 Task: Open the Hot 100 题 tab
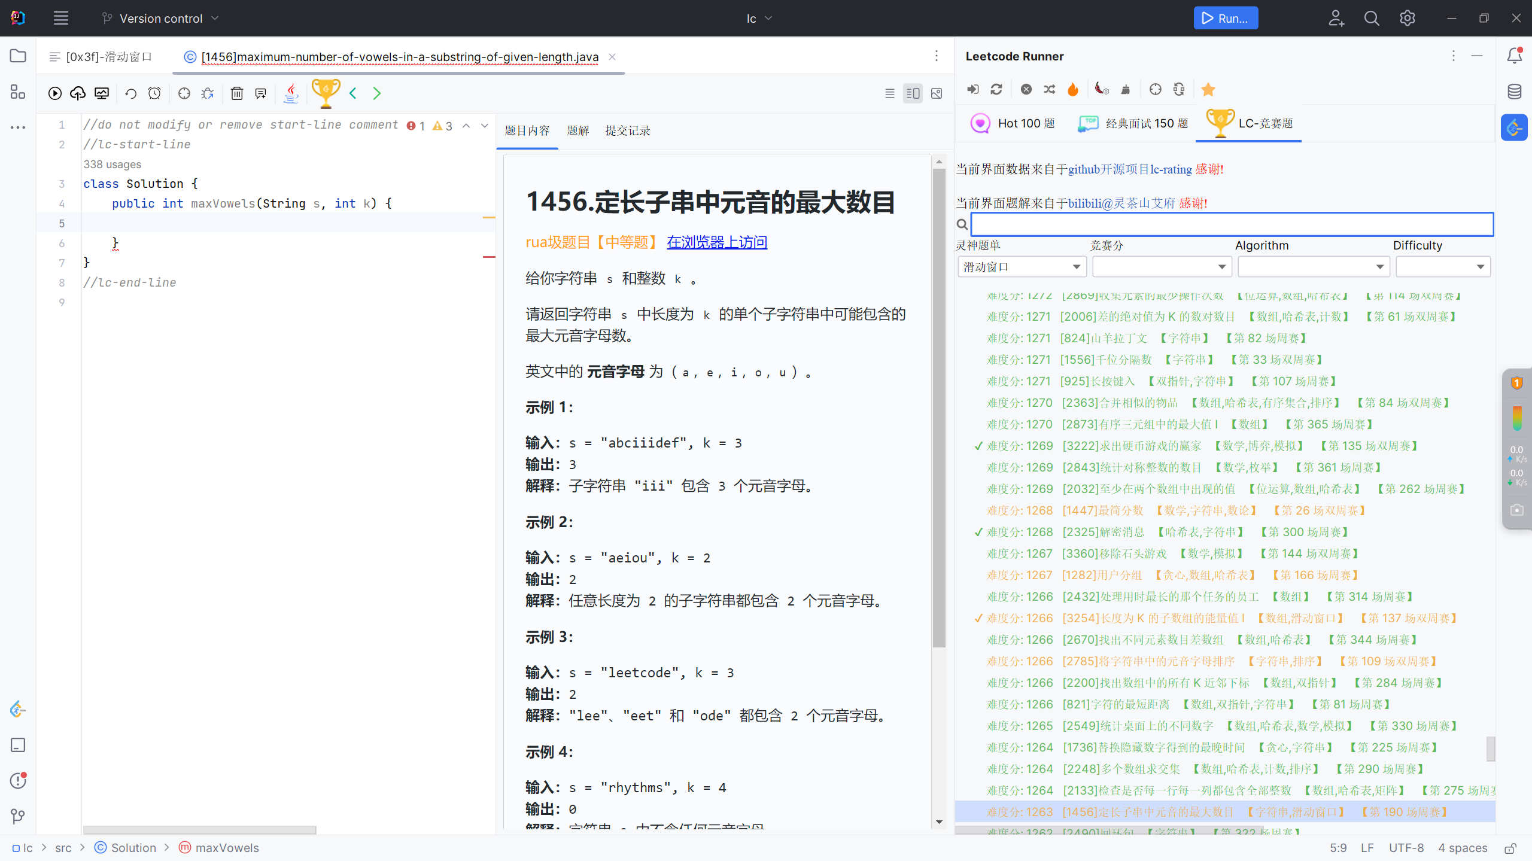click(x=1013, y=123)
